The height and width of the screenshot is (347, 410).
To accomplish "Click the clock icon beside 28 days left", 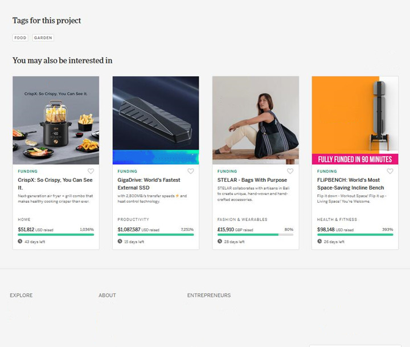I will tap(220, 241).
